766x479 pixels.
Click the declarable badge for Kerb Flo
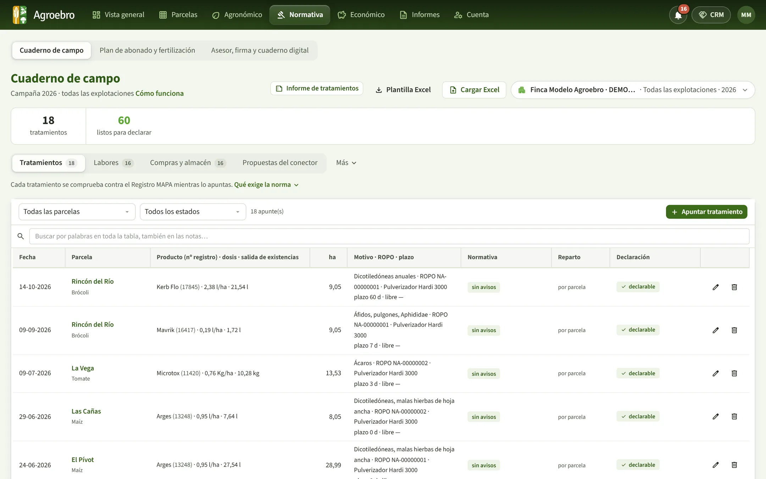(638, 287)
